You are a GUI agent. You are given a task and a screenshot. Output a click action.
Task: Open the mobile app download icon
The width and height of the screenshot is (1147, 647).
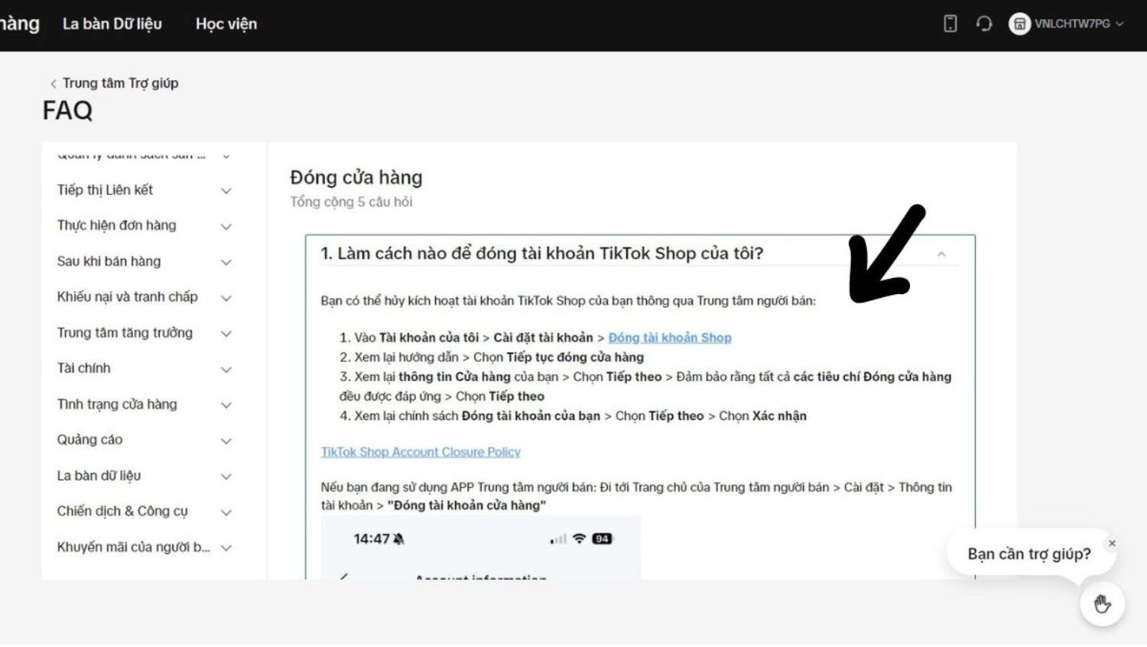coord(950,24)
